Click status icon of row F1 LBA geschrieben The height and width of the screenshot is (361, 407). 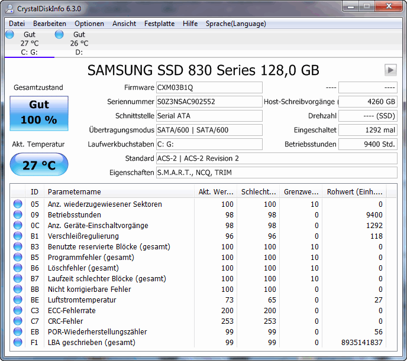pyautogui.click(x=18, y=342)
